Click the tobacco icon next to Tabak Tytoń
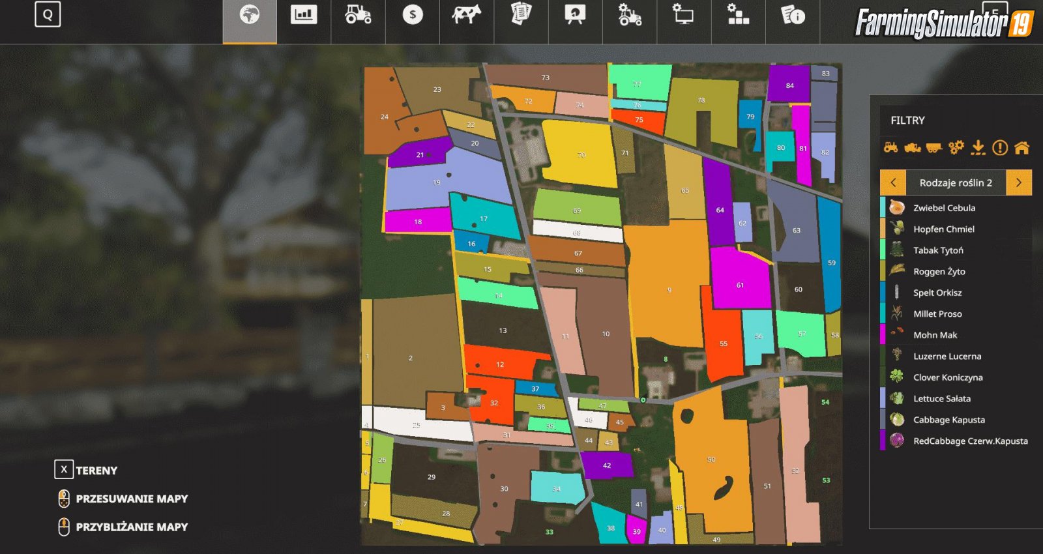 coord(897,250)
